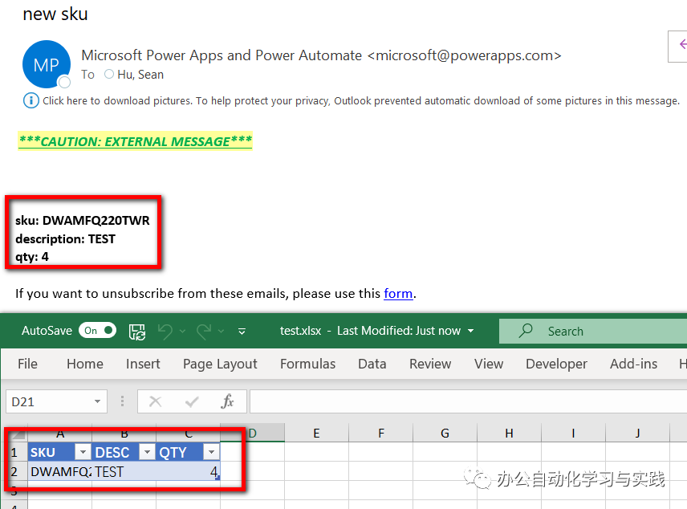Switch to the Page Layout tab
Viewport: 687px width, 509px height.
(x=220, y=364)
